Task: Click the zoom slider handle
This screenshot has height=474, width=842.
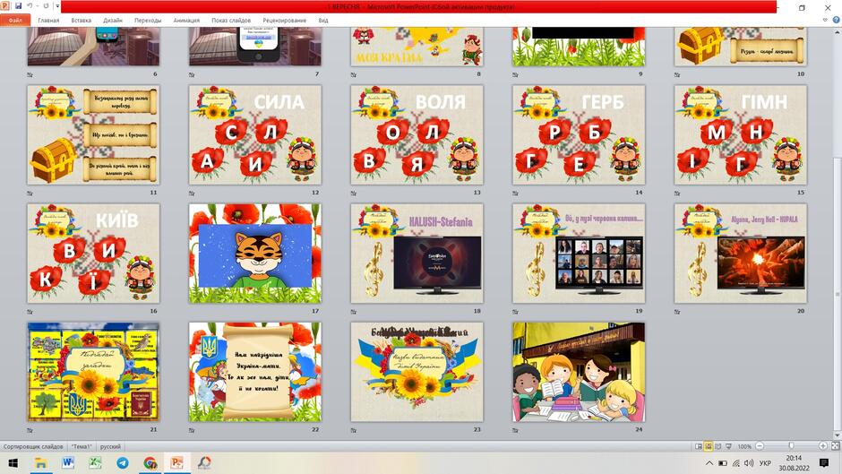Action: tap(791, 445)
